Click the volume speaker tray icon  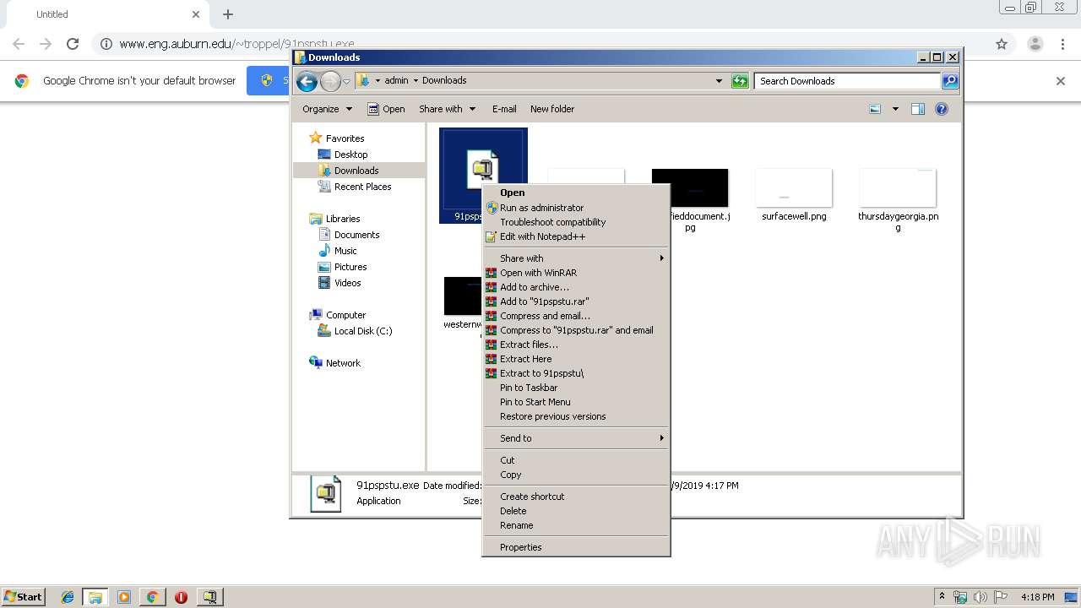pos(981,597)
